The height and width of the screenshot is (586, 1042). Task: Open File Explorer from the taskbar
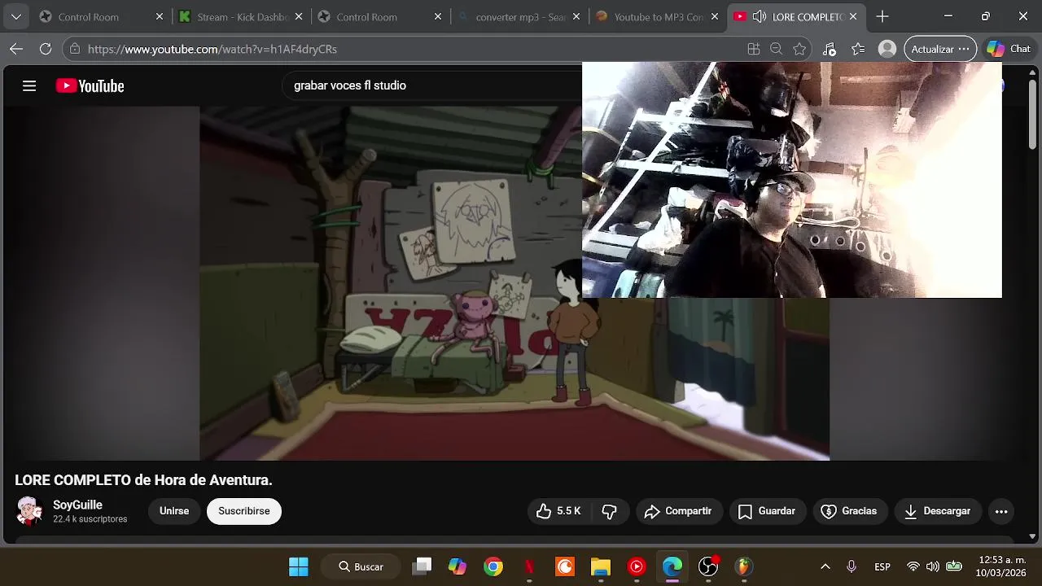601,566
